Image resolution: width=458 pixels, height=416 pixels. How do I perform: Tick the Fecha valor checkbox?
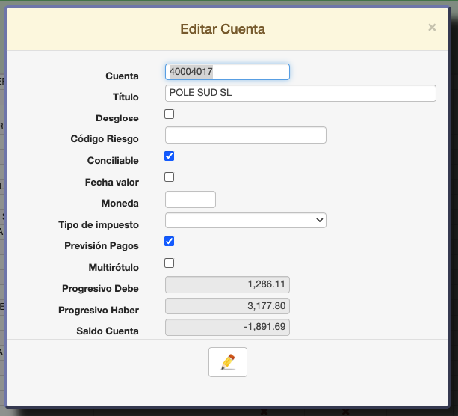[170, 177]
